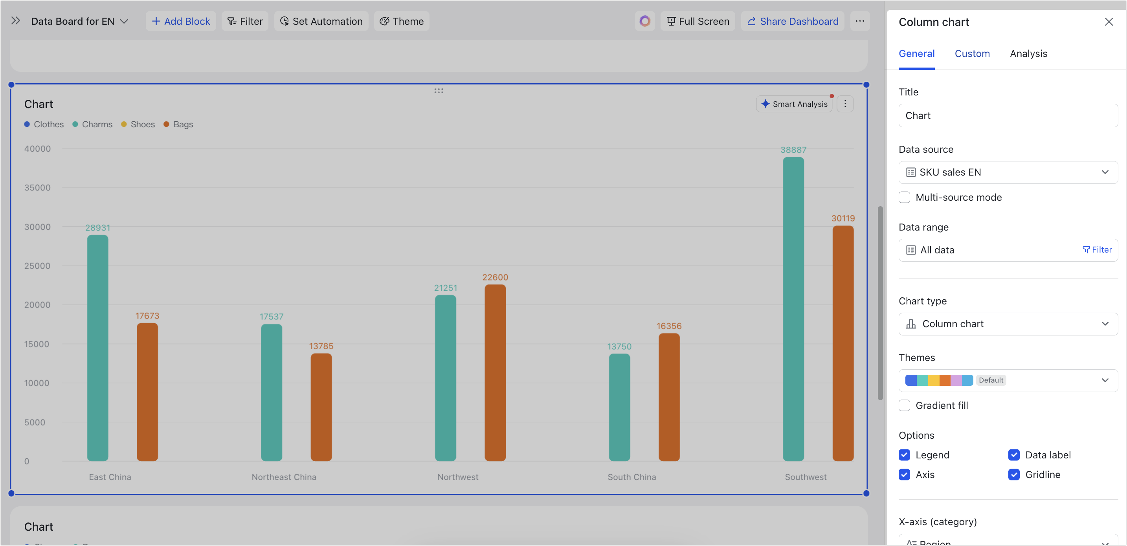Image resolution: width=1127 pixels, height=546 pixels.
Task: Click the bottom-right resize handle of the chart block
Action: [866, 493]
